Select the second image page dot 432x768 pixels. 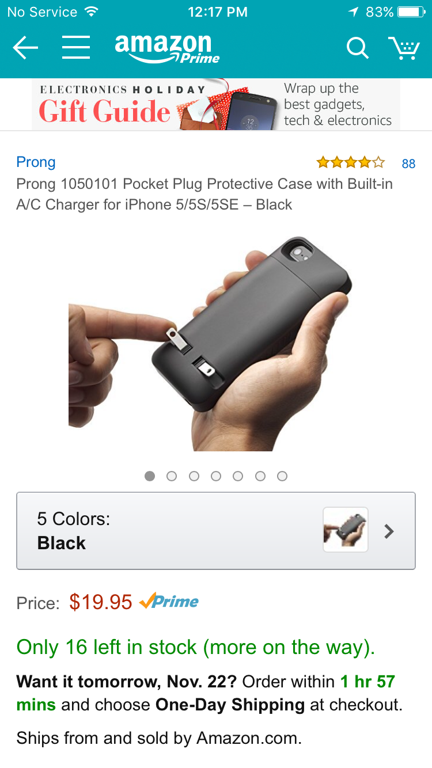point(172,476)
